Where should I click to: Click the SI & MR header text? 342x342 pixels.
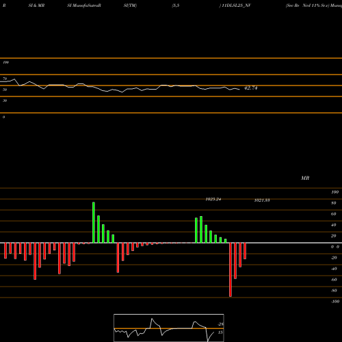(x=36, y=5)
